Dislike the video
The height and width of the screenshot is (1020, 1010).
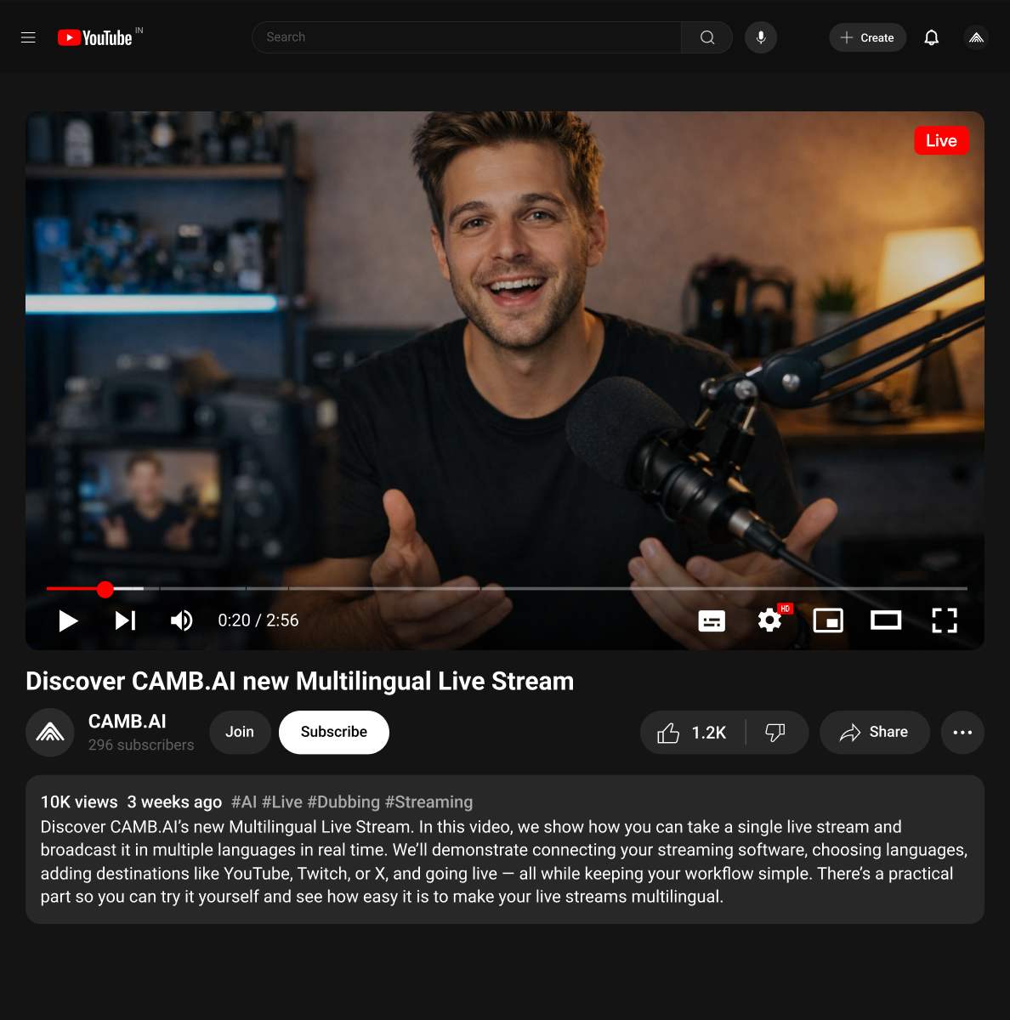click(x=776, y=733)
